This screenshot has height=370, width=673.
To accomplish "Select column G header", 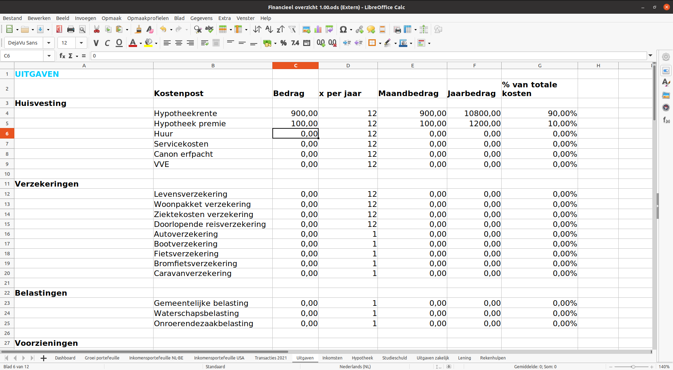I will pyautogui.click(x=540, y=66).
